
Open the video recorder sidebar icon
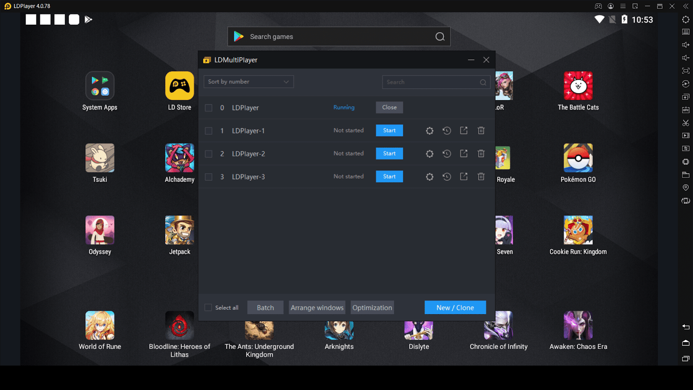pos(686,136)
